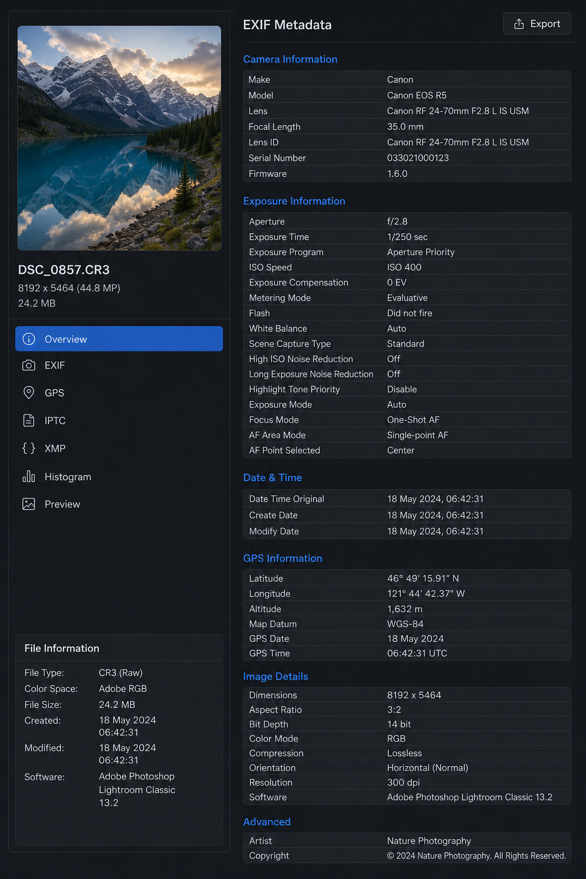This screenshot has height=879, width=586.
Task: Click the mountain lake photo thumbnail
Action: pos(119,138)
